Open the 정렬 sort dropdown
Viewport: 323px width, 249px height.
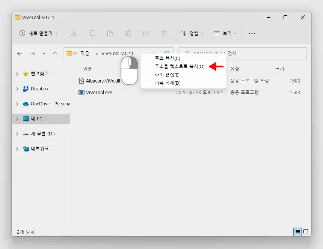click(x=192, y=33)
